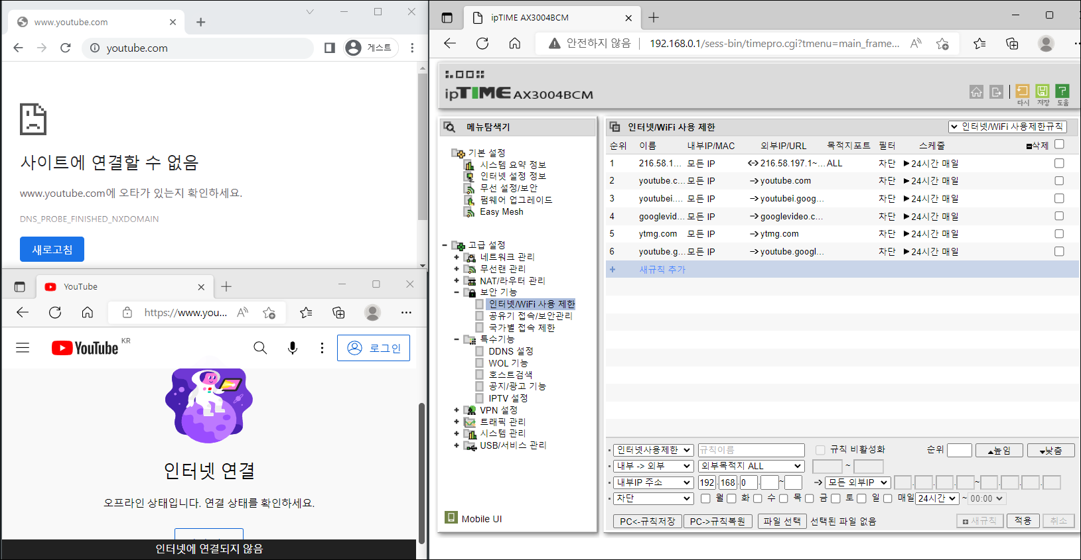Open Favorites icon in YouTube Edge window

[x=305, y=312]
